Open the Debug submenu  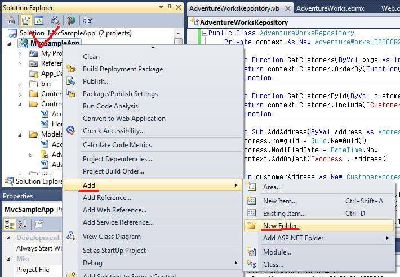[153, 263]
